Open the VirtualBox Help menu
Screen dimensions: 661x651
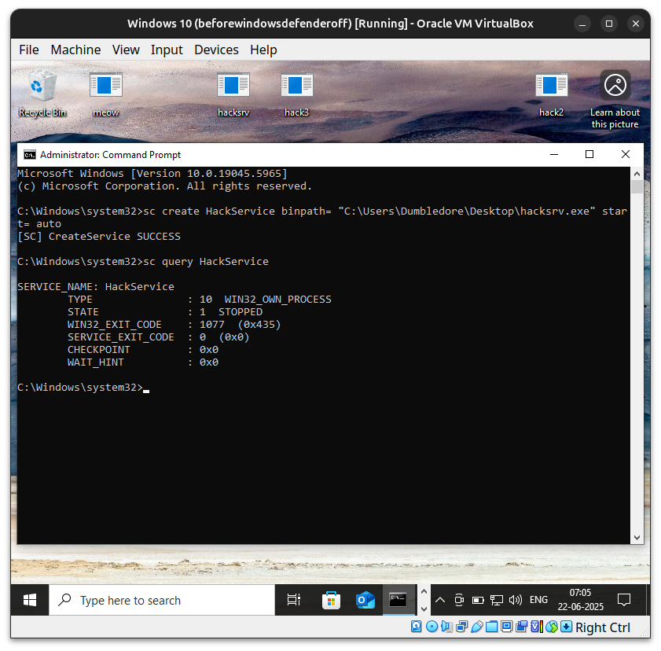263,50
